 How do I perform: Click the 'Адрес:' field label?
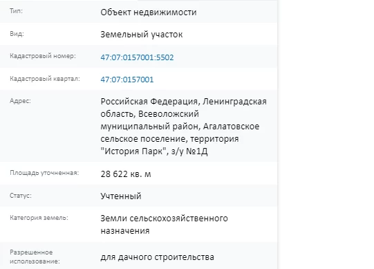coord(20,101)
